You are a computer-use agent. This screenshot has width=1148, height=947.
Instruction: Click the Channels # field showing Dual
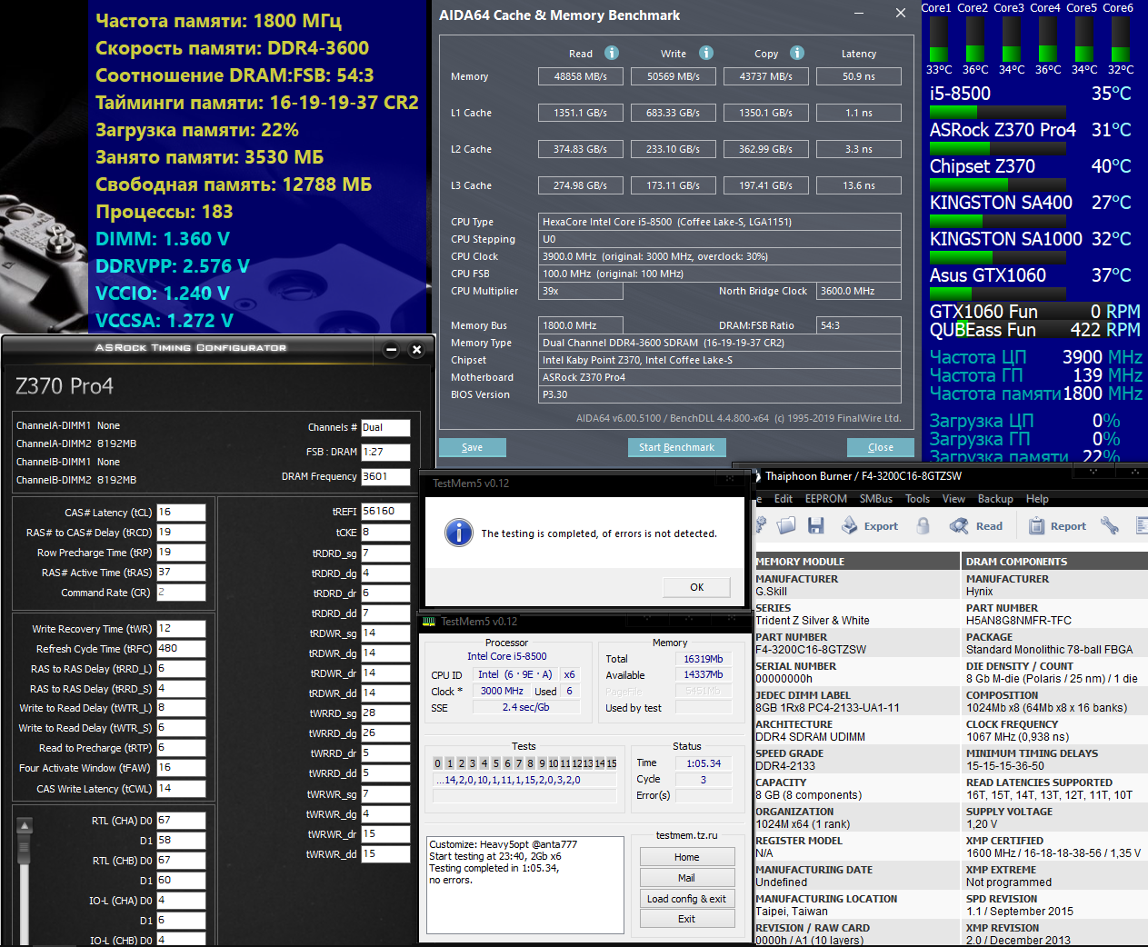(385, 427)
